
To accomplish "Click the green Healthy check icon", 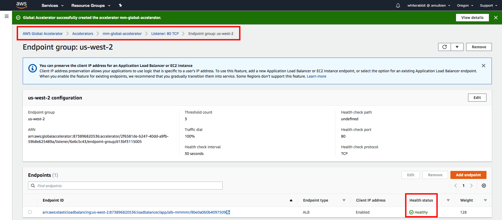I will [x=411, y=212].
